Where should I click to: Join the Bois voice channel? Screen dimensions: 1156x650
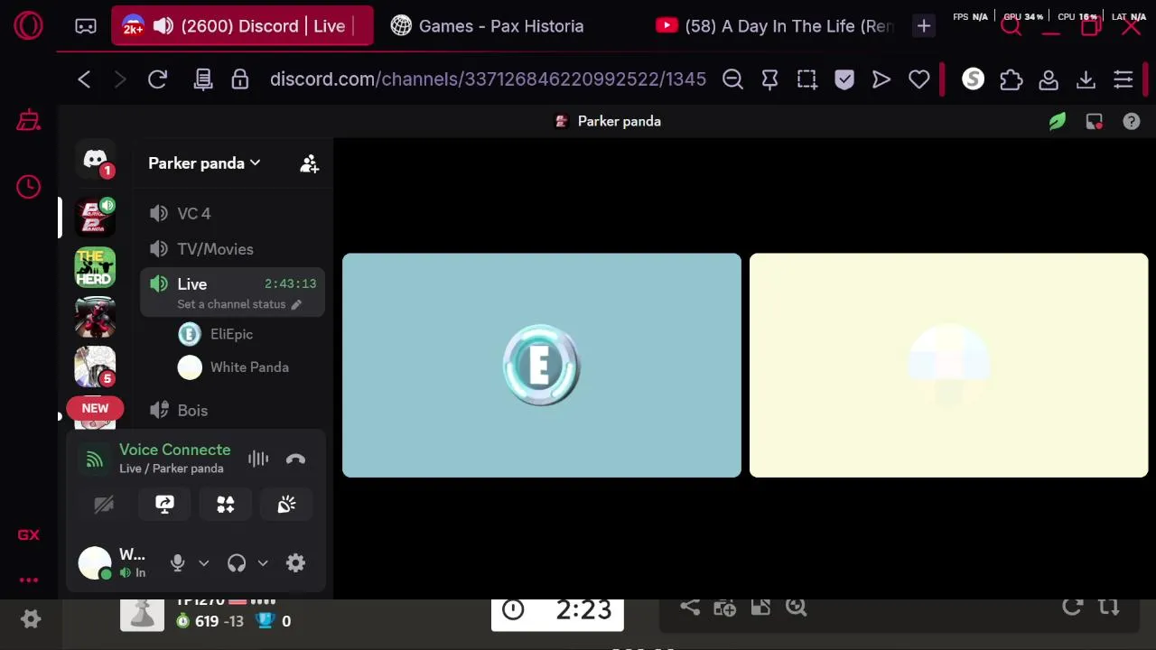pos(232,410)
